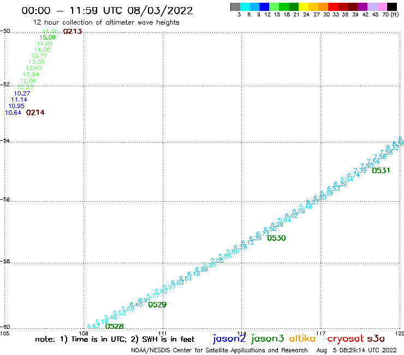Click the green time label 0528
The height and width of the screenshot is (355, 404).
[115, 327]
